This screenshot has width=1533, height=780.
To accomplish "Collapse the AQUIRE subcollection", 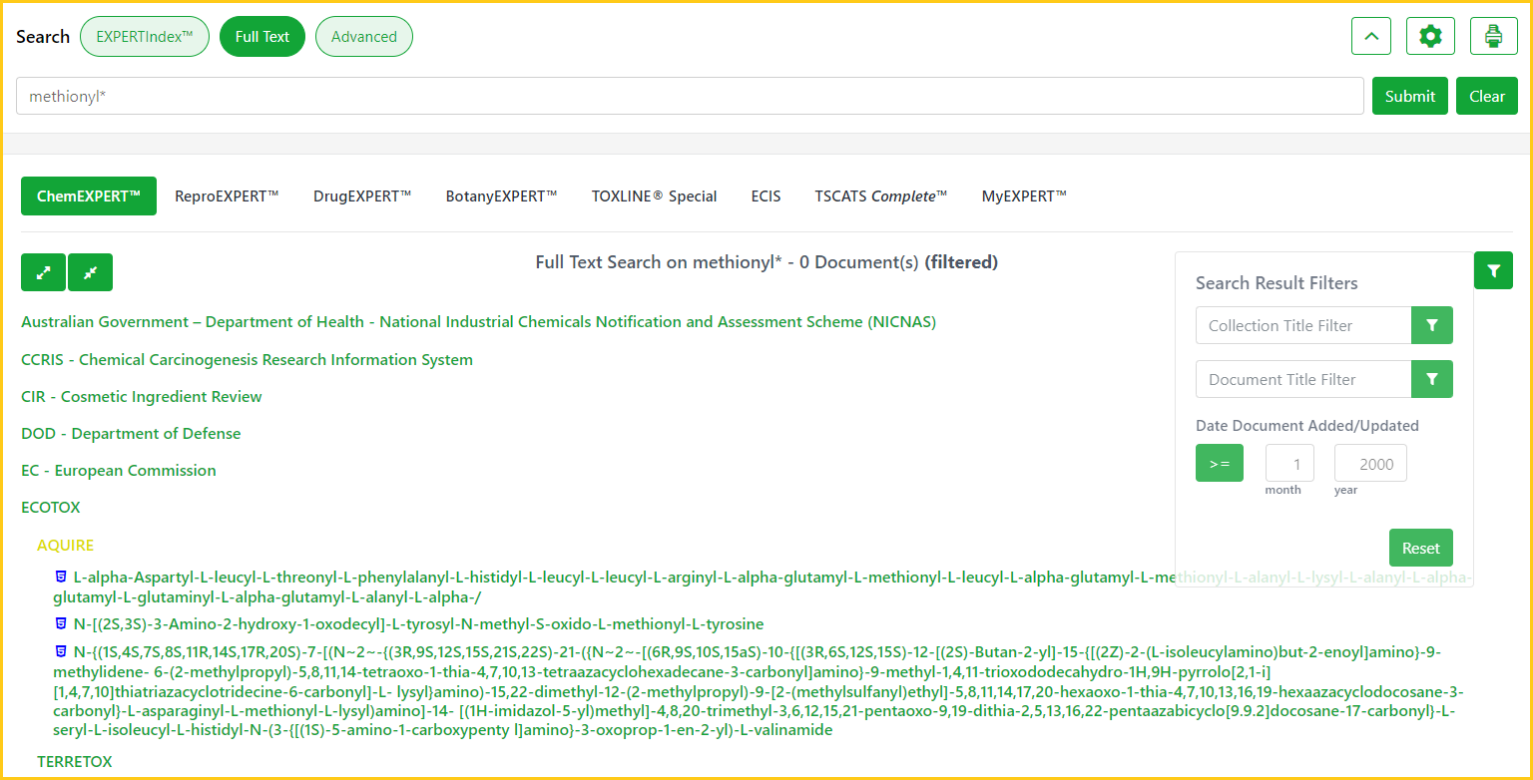I will point(66,546).
